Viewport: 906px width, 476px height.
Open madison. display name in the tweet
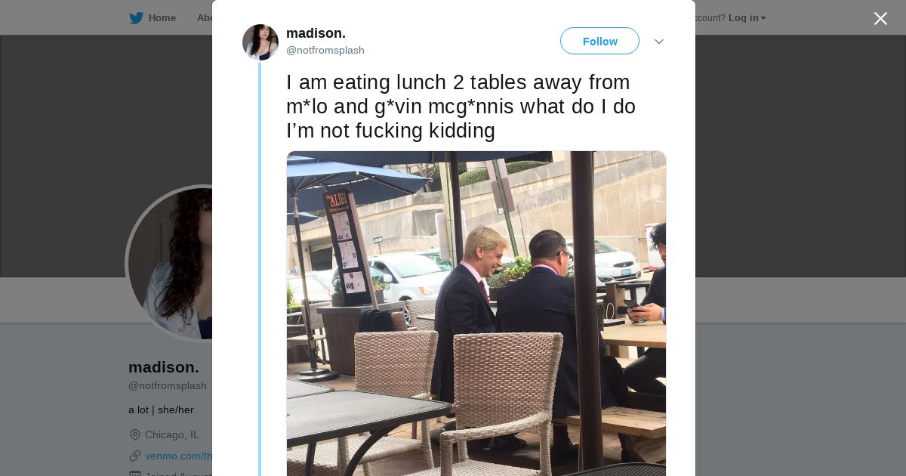[x=316, y=33]
